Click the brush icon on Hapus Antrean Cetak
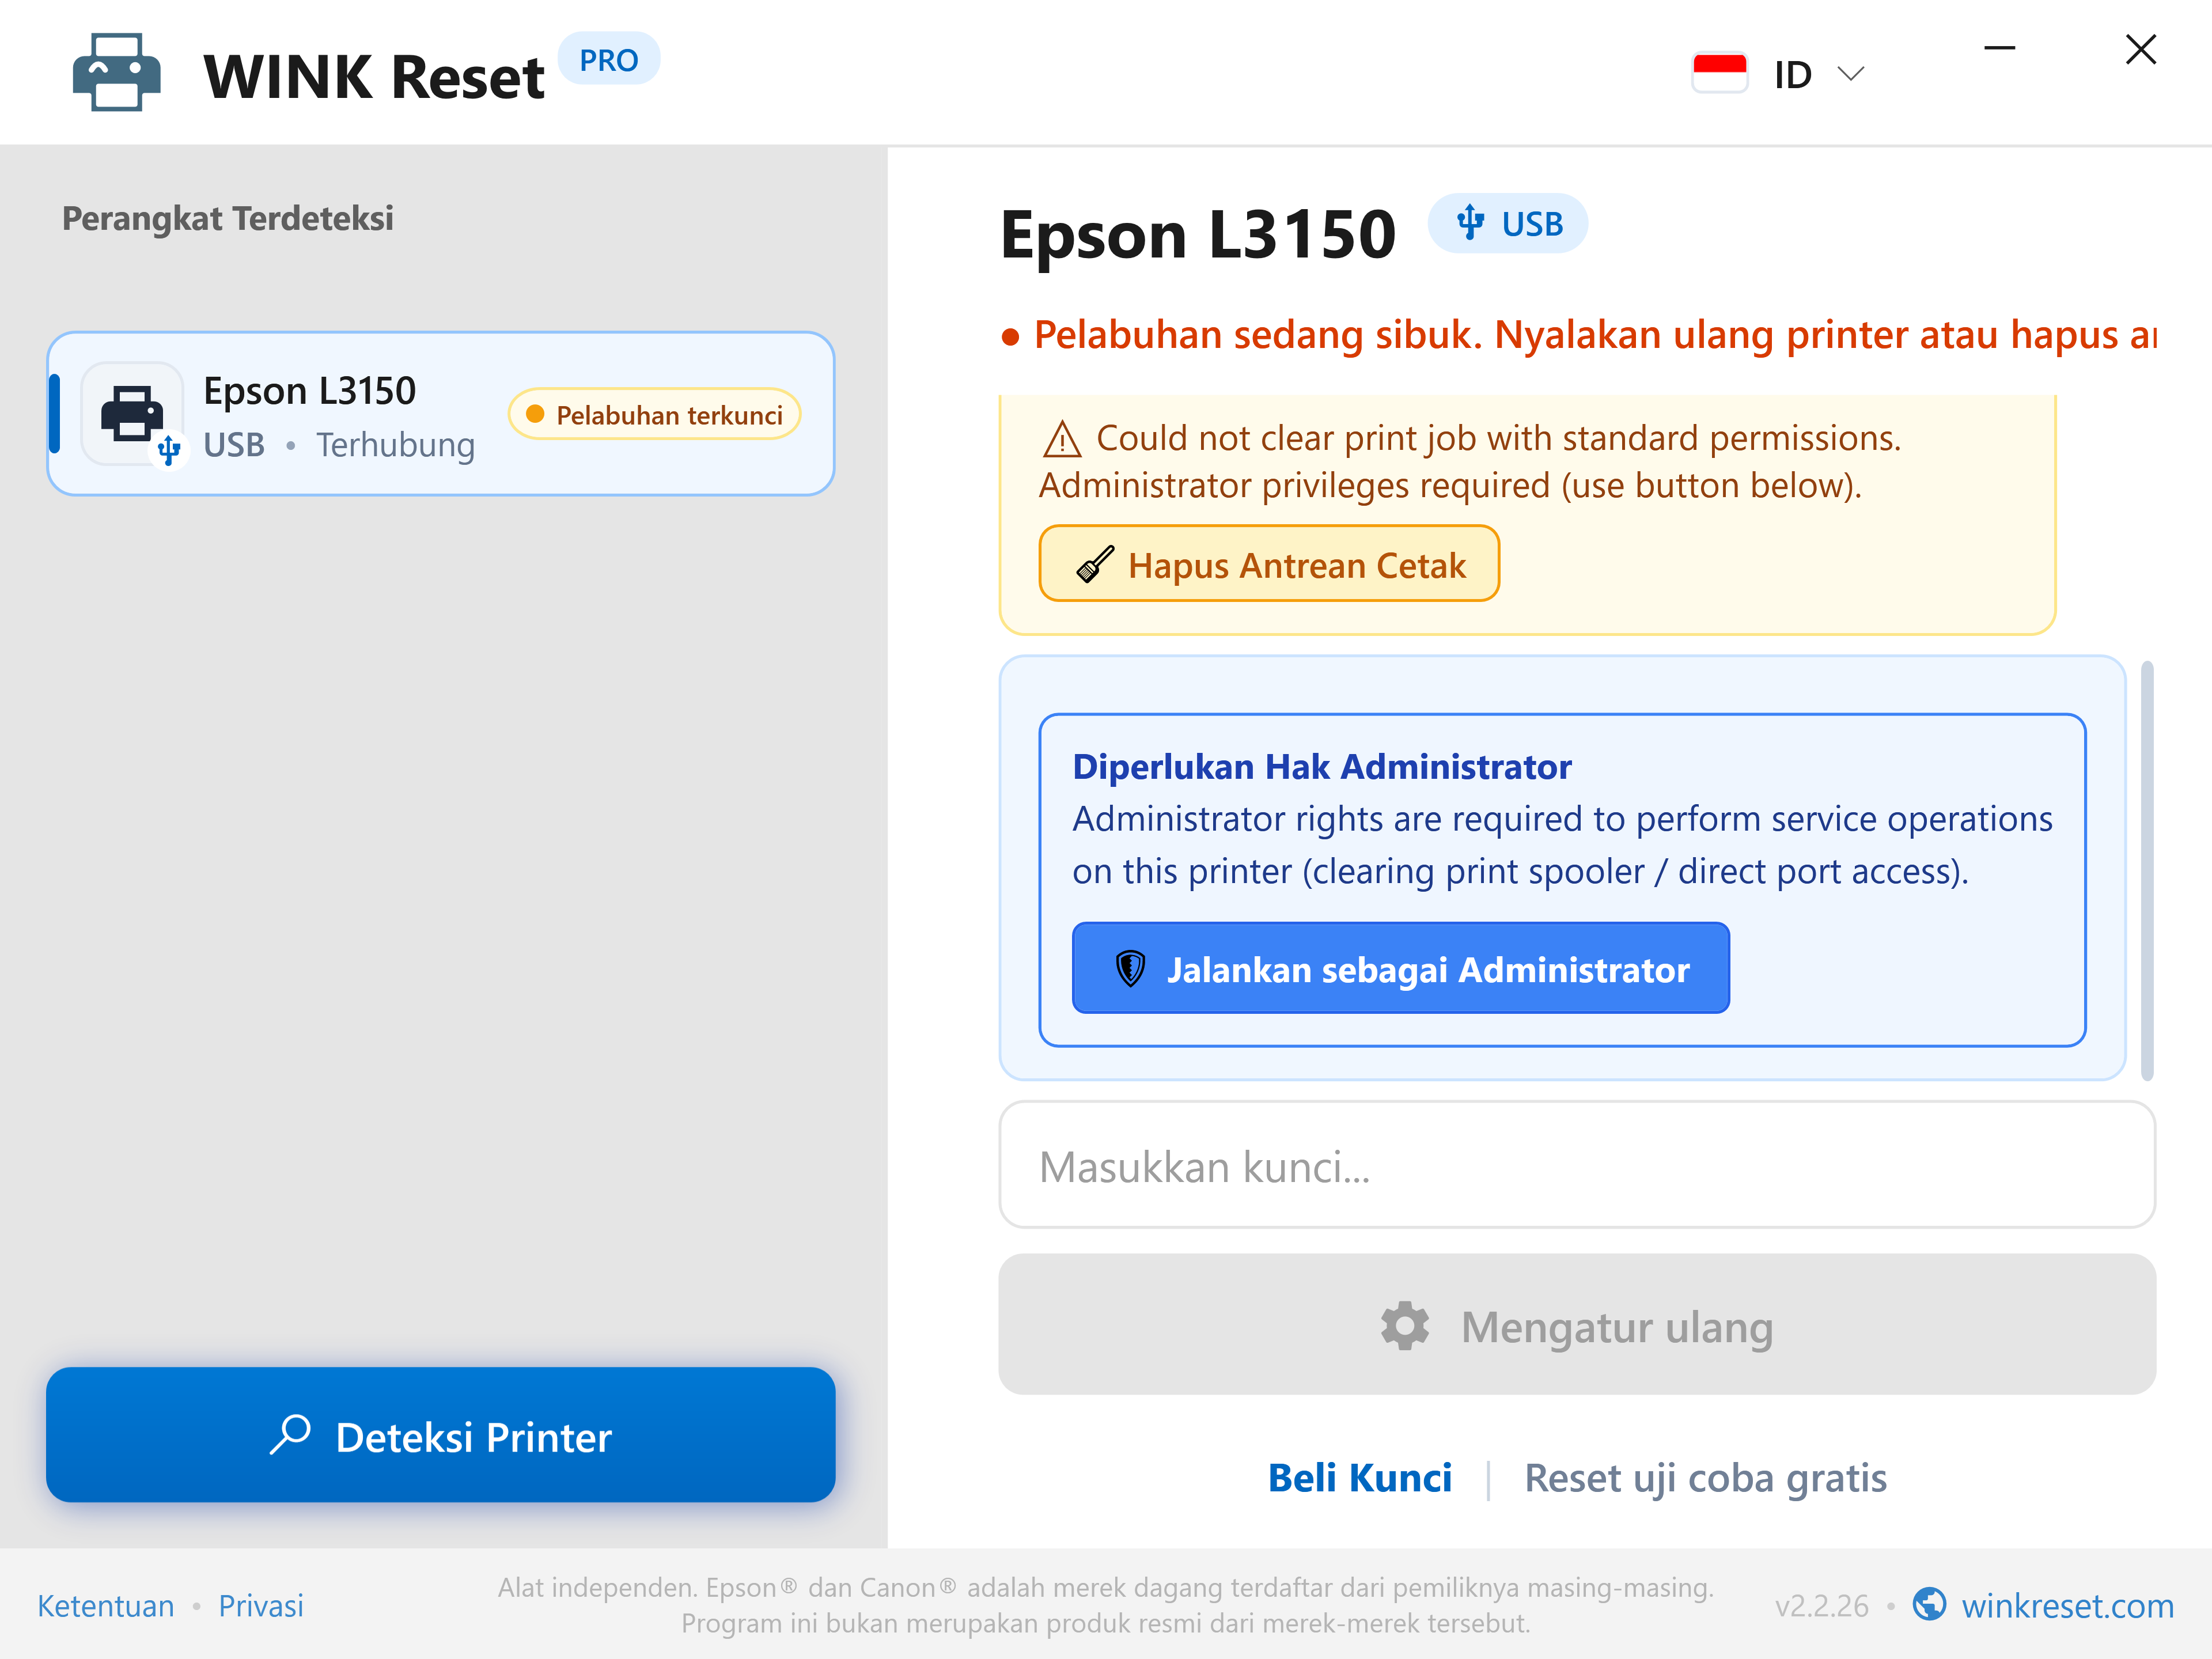Viewport: 2212px width, 1659px height. (1095, 564)
